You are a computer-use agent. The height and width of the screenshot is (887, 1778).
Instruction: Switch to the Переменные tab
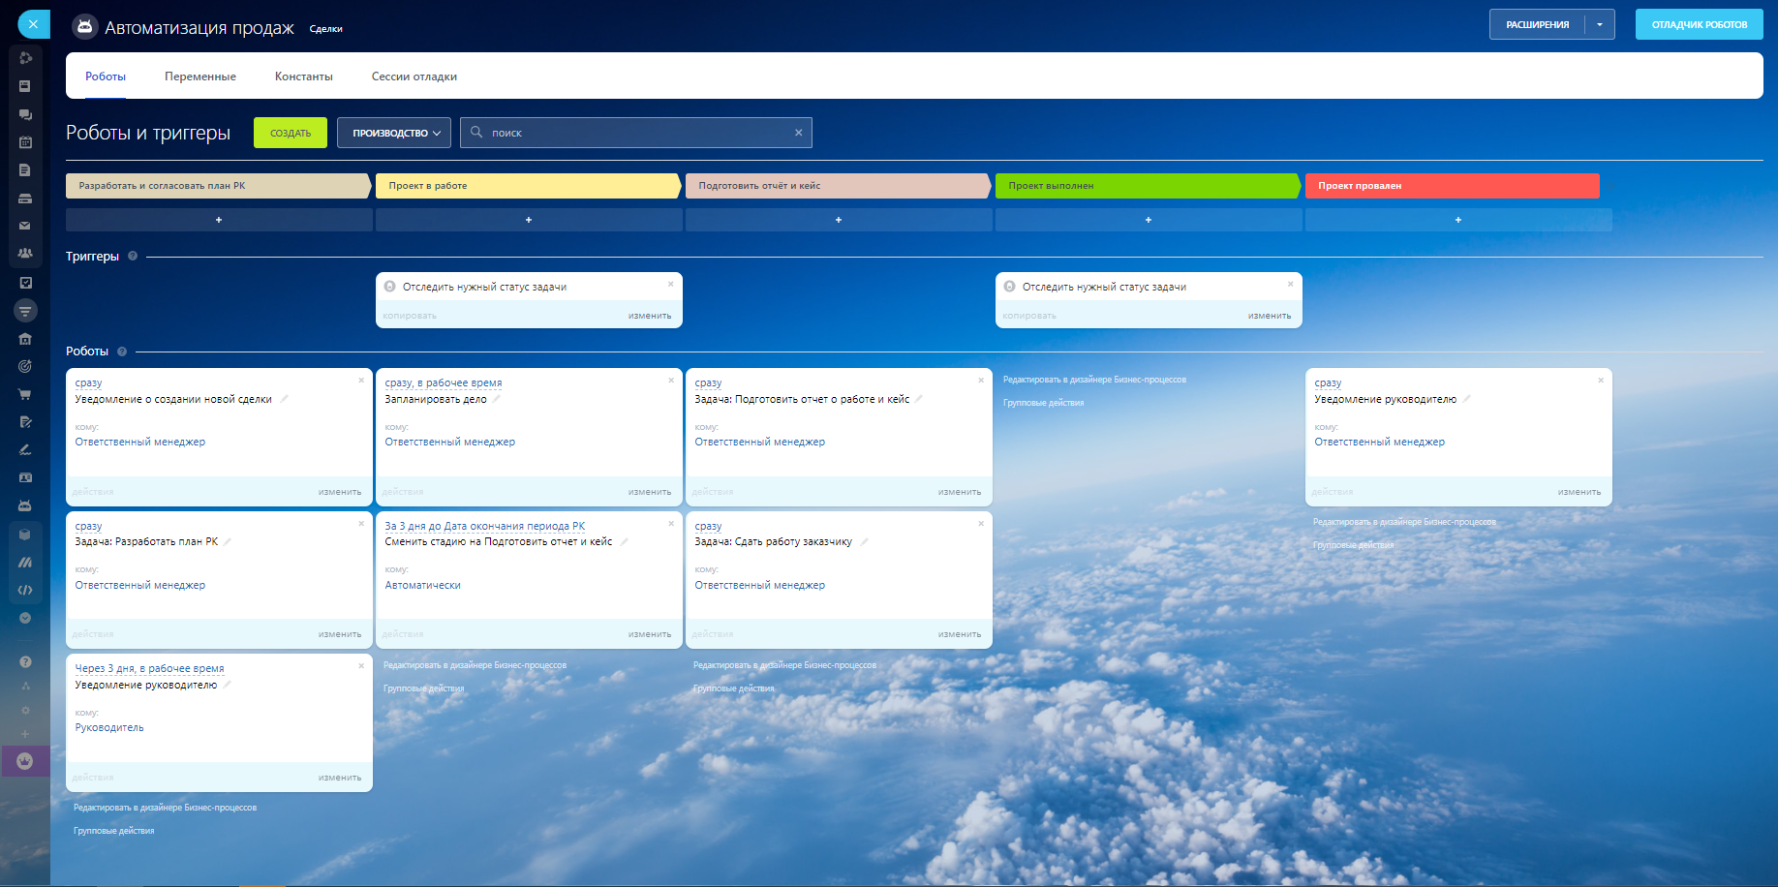click(200, 76)
